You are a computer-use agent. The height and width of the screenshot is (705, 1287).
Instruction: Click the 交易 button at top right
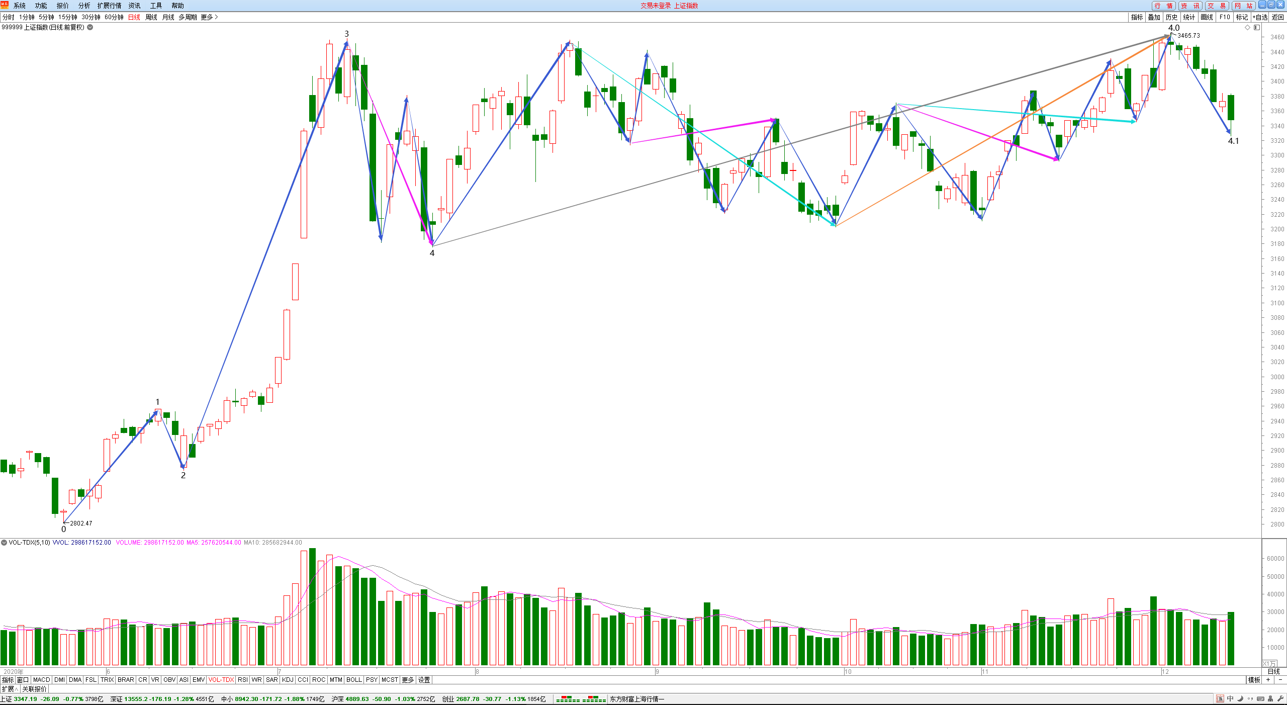pos(1217,6)
